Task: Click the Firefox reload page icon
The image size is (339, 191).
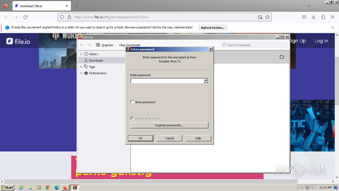Action: pyautogui.click(x=25, y=17)
